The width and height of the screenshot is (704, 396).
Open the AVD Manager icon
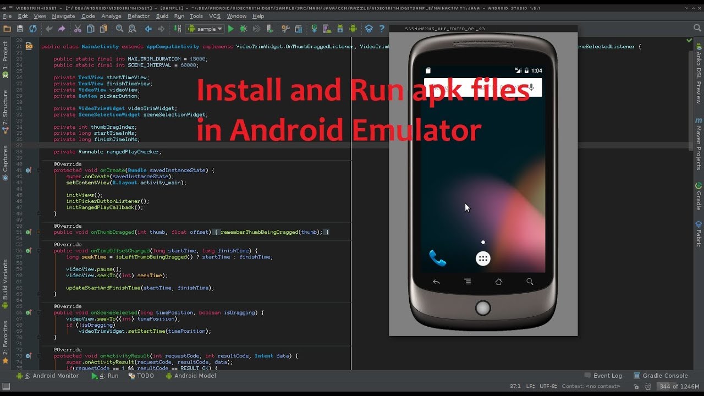(327, 29)
